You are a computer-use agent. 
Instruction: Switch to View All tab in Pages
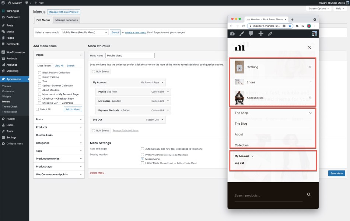click(59, 66)
